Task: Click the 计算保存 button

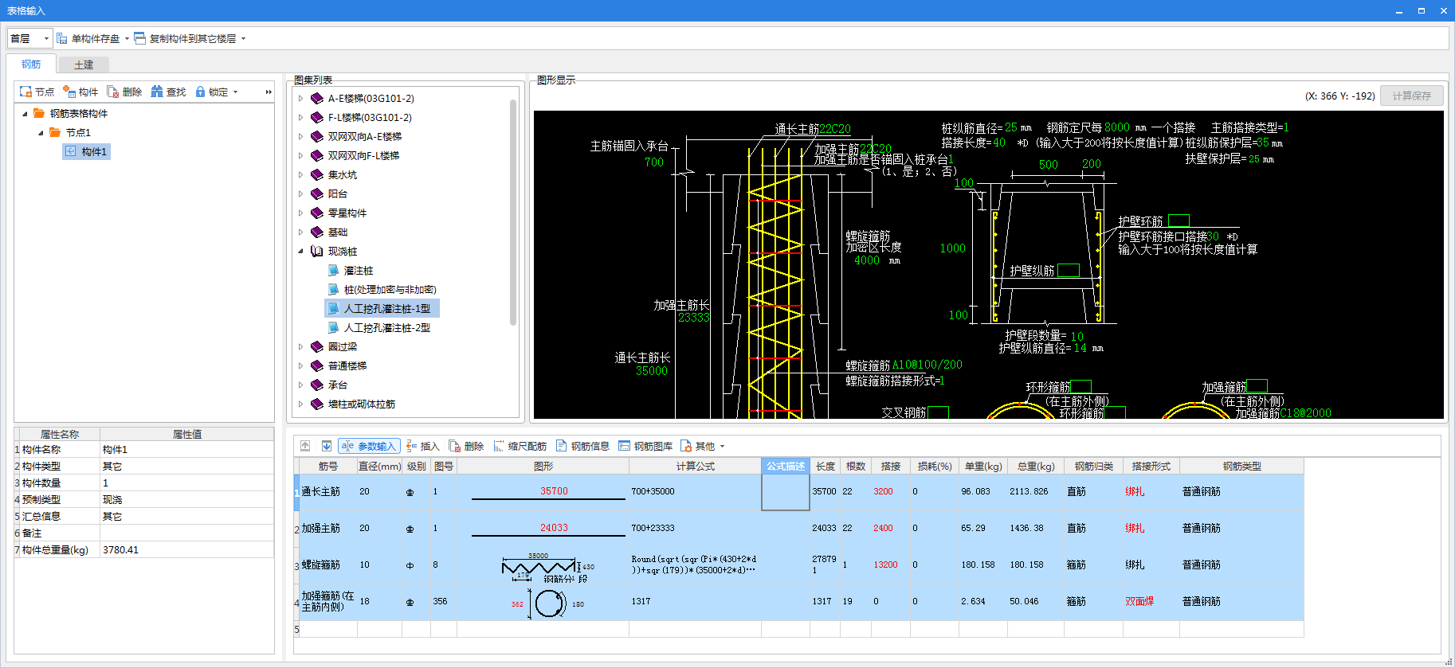Action: (x=1411, y=96)
